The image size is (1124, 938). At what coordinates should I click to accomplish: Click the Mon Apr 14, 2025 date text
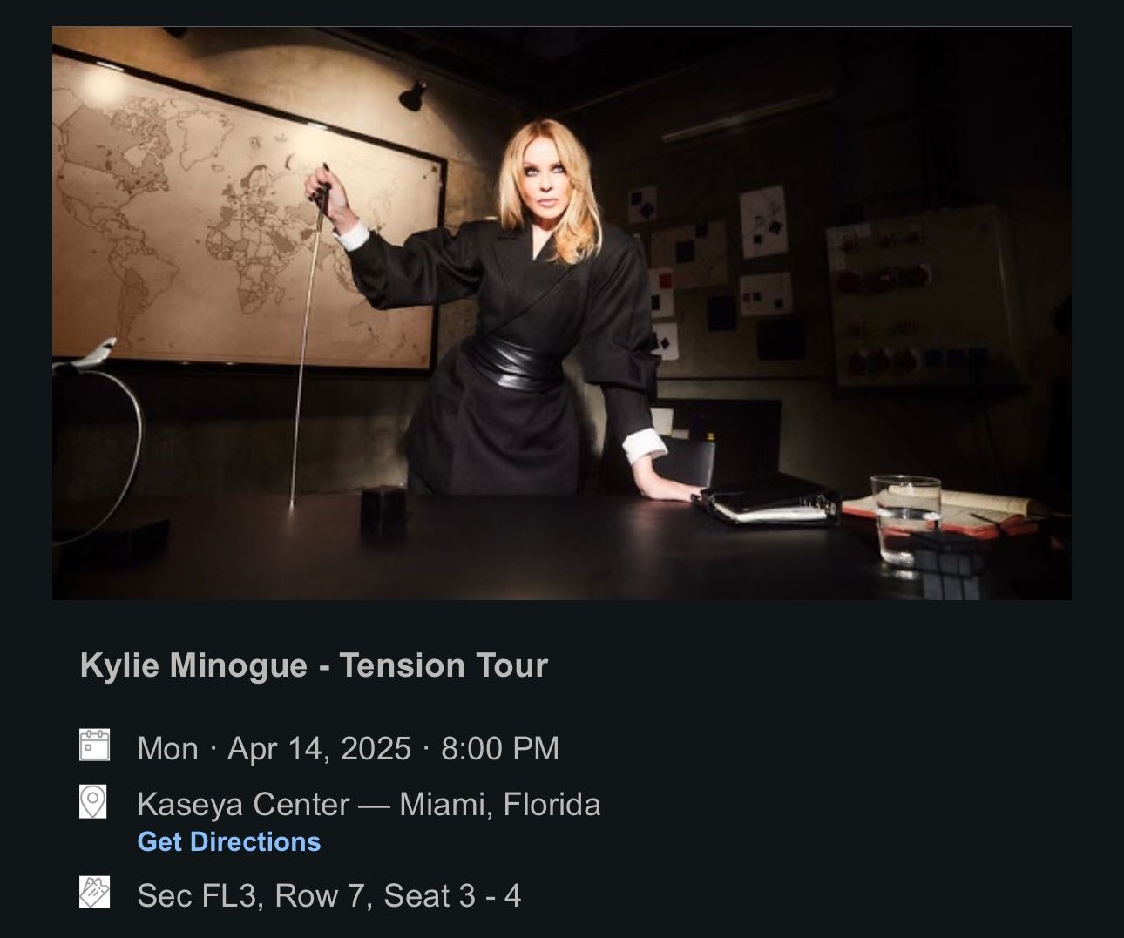click(274, 749)
